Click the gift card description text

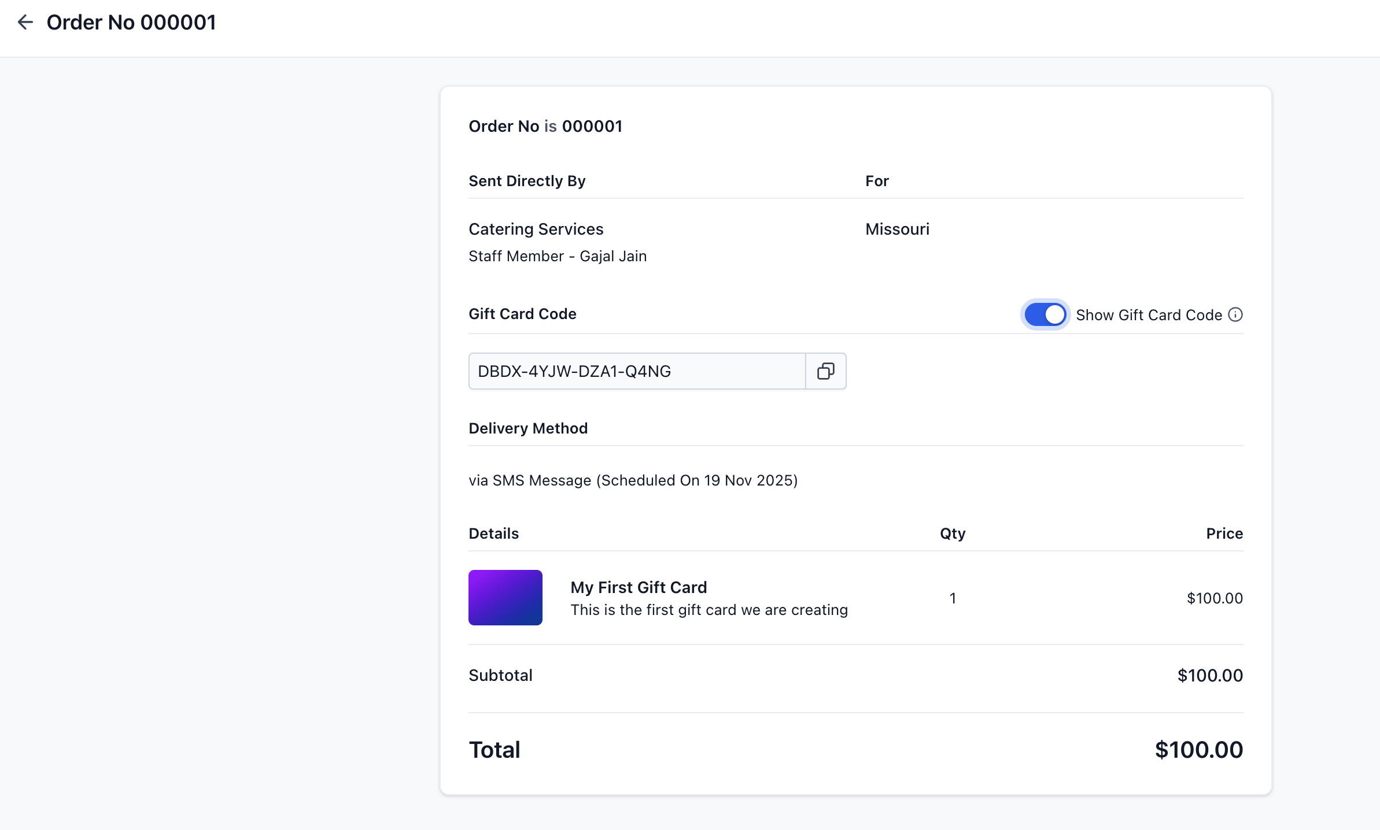709,610
